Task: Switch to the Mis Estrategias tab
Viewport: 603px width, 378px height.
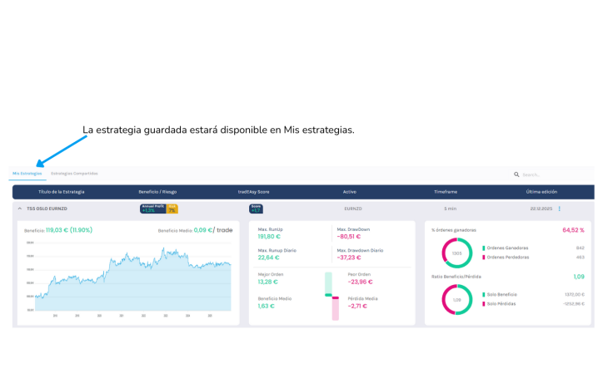Action: tap(27, 174)
